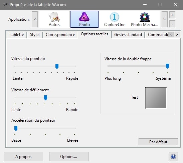
Task: Show earlier tabs using left arrow
Action: point(171,35)
